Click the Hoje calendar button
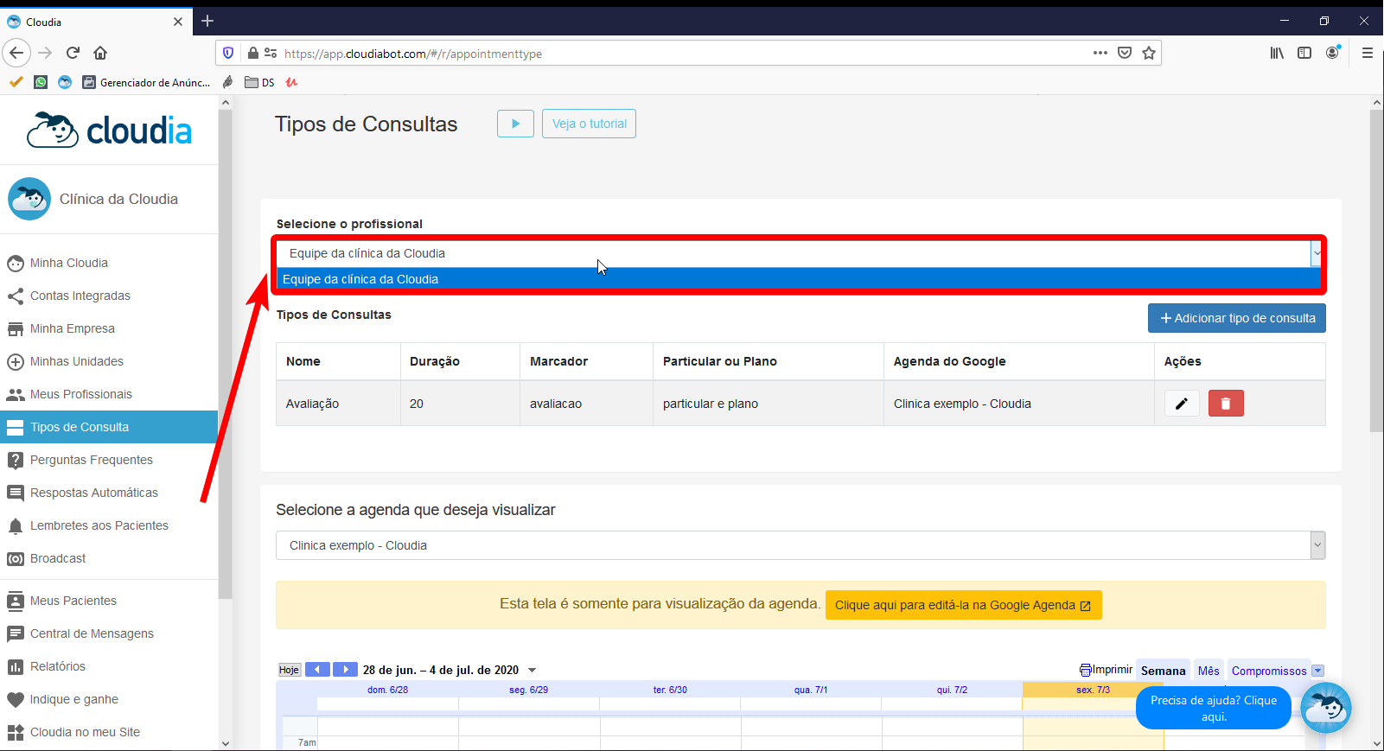Image resolution: width=1384 pixels, height=751 pixels. pyautogui.click(x=290, y=670)
